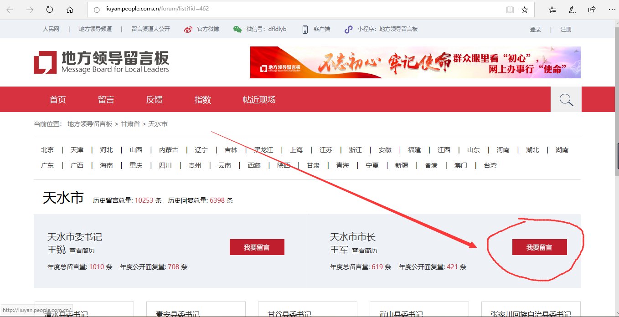Select 甘肃 from the province list
This screenshot has height=317, width=619.
point(313,165)
